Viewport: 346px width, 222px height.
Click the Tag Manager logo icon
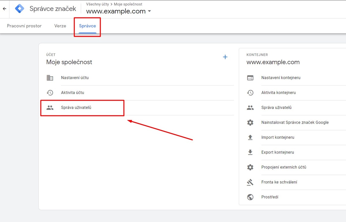(20, 9)
